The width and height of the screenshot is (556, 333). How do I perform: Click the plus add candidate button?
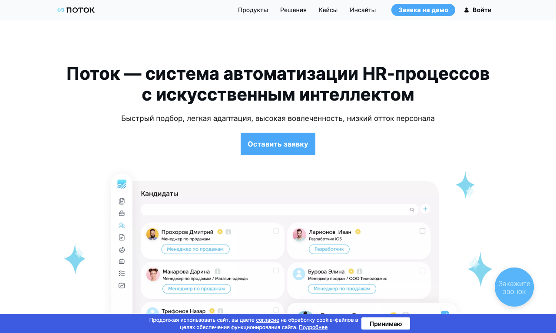pyautogui.click(x=425, y=209)
